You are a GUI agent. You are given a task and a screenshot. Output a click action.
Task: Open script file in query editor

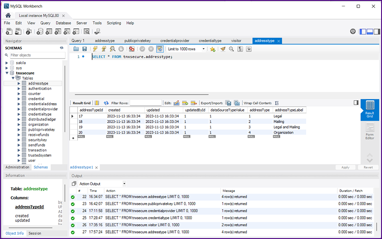pyautogui.click(x=76, y=49)
